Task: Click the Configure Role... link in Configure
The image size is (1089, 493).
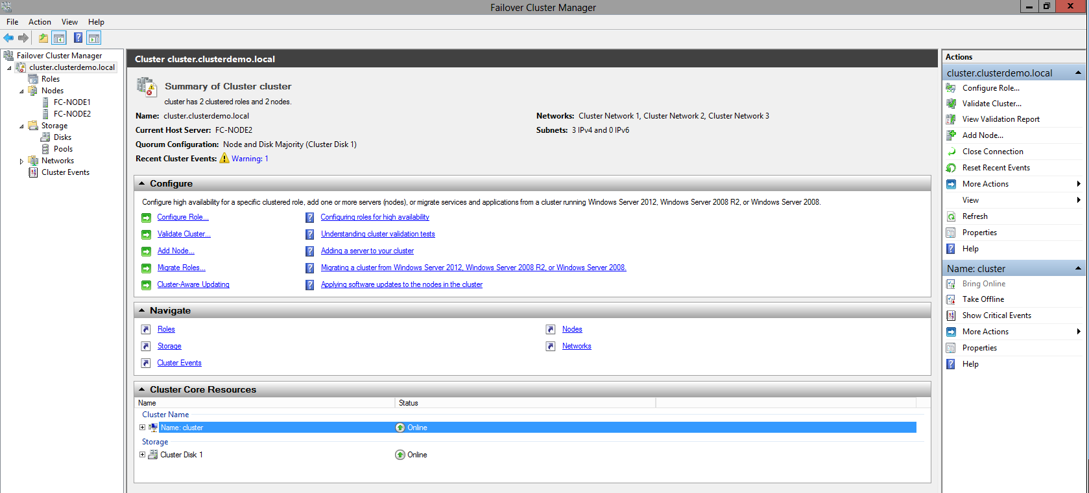Action: [x=183, y=218]
